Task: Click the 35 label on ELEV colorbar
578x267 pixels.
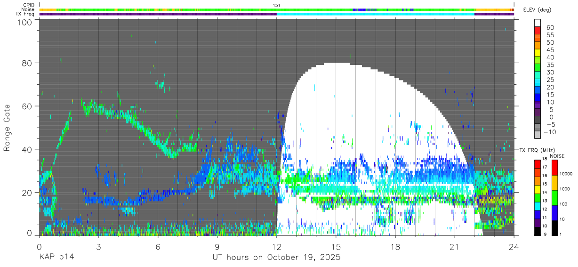Action: (x=550, y=65)
